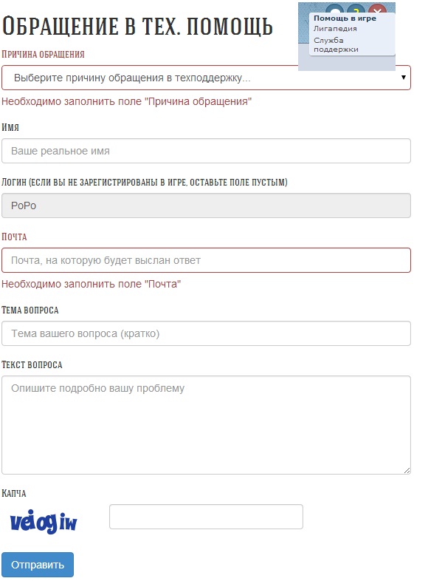This screenshot has height=581, width=428.
Task: Click the 'Почта' email input field
Action: 206,260
